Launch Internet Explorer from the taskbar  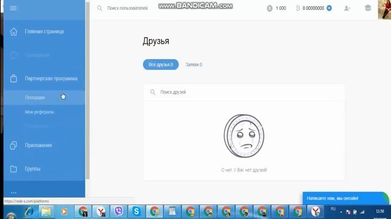[x=29, y=212]
